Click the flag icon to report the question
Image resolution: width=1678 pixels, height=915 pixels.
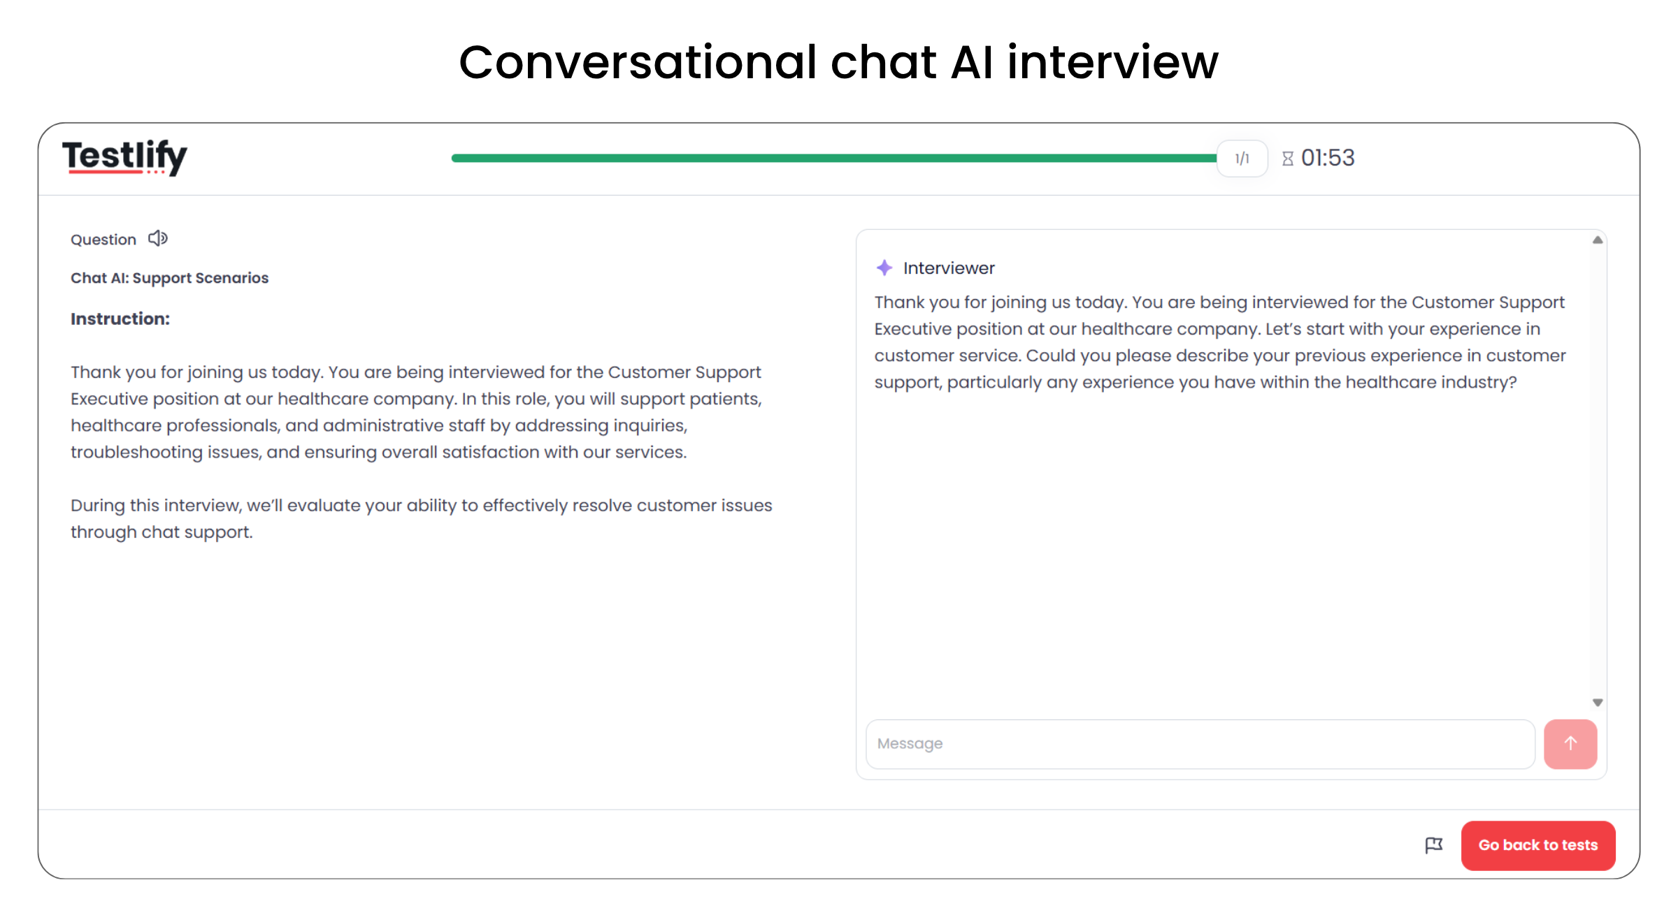(1433, 845)
